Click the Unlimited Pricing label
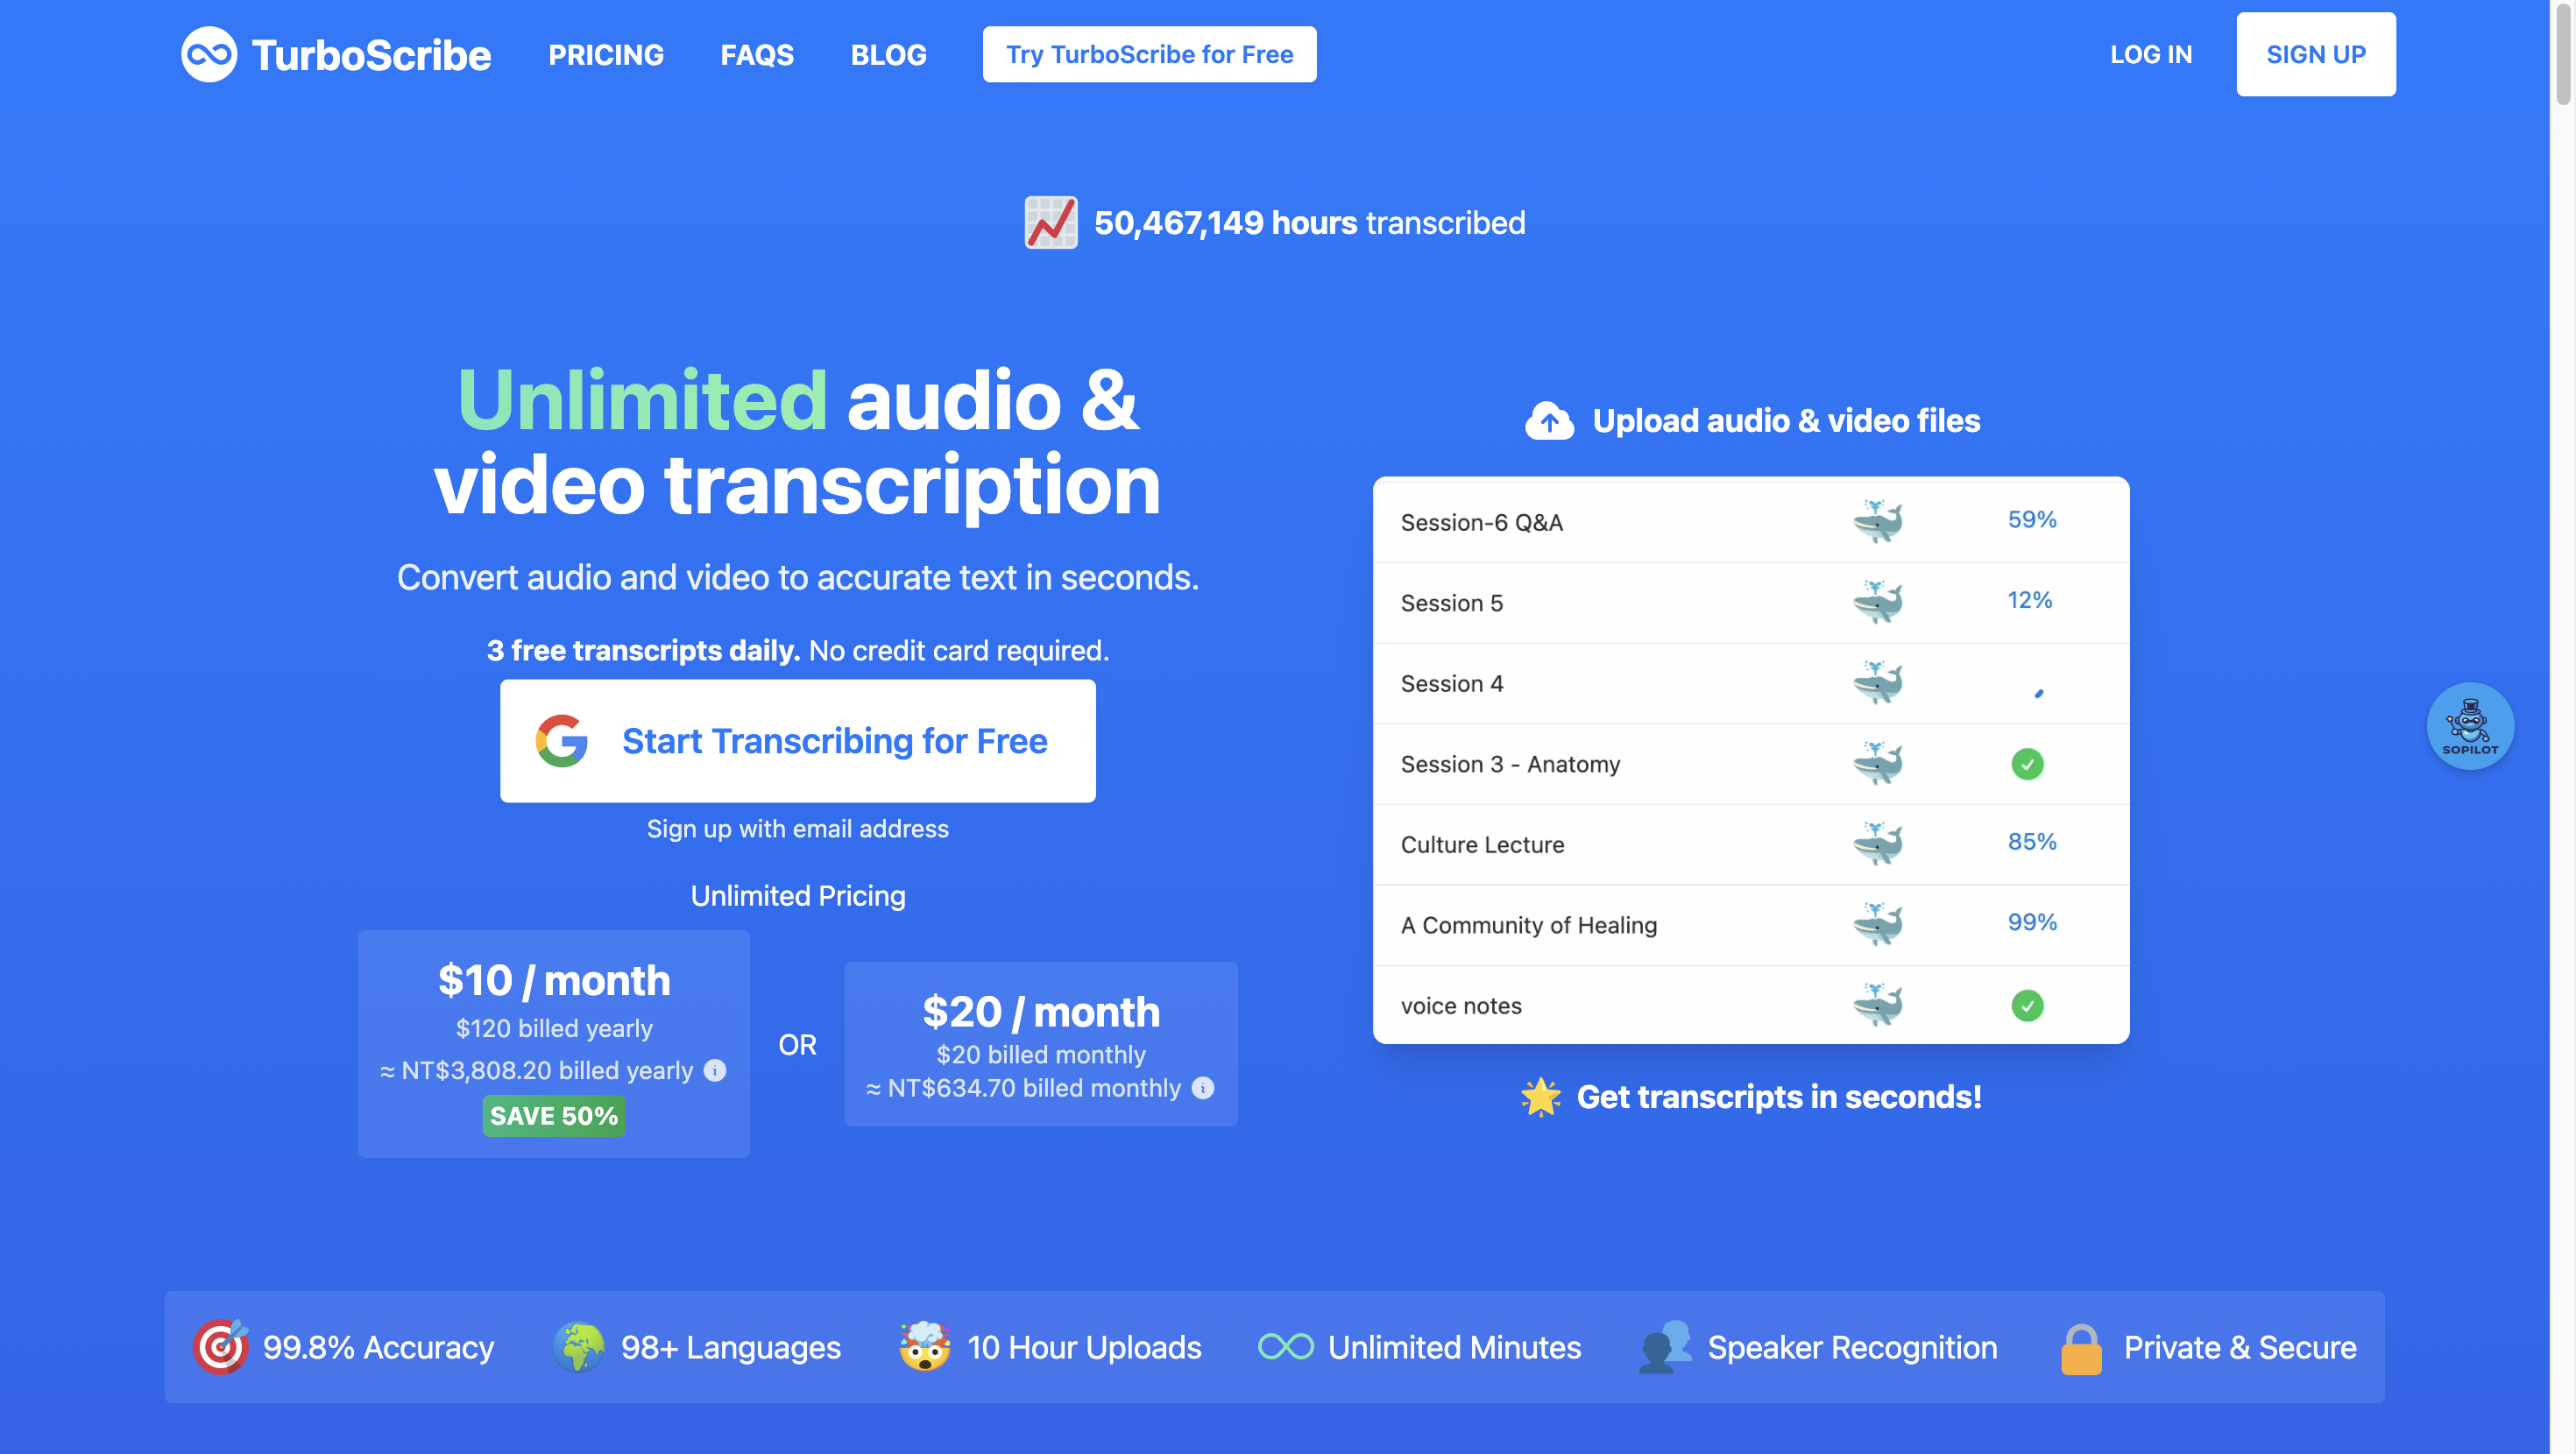This screenshot has height=1454, width=2576. [x=798, y=896]
